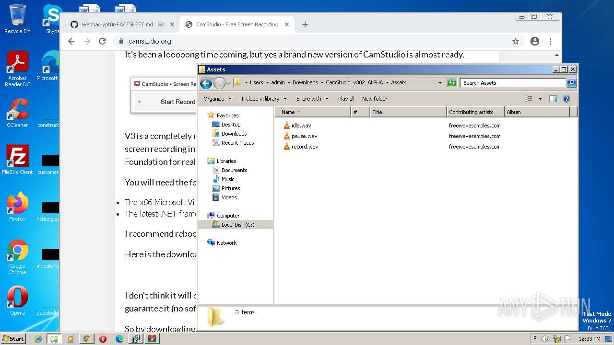Open Google Chrome desktop icon

tap(17, 257)
